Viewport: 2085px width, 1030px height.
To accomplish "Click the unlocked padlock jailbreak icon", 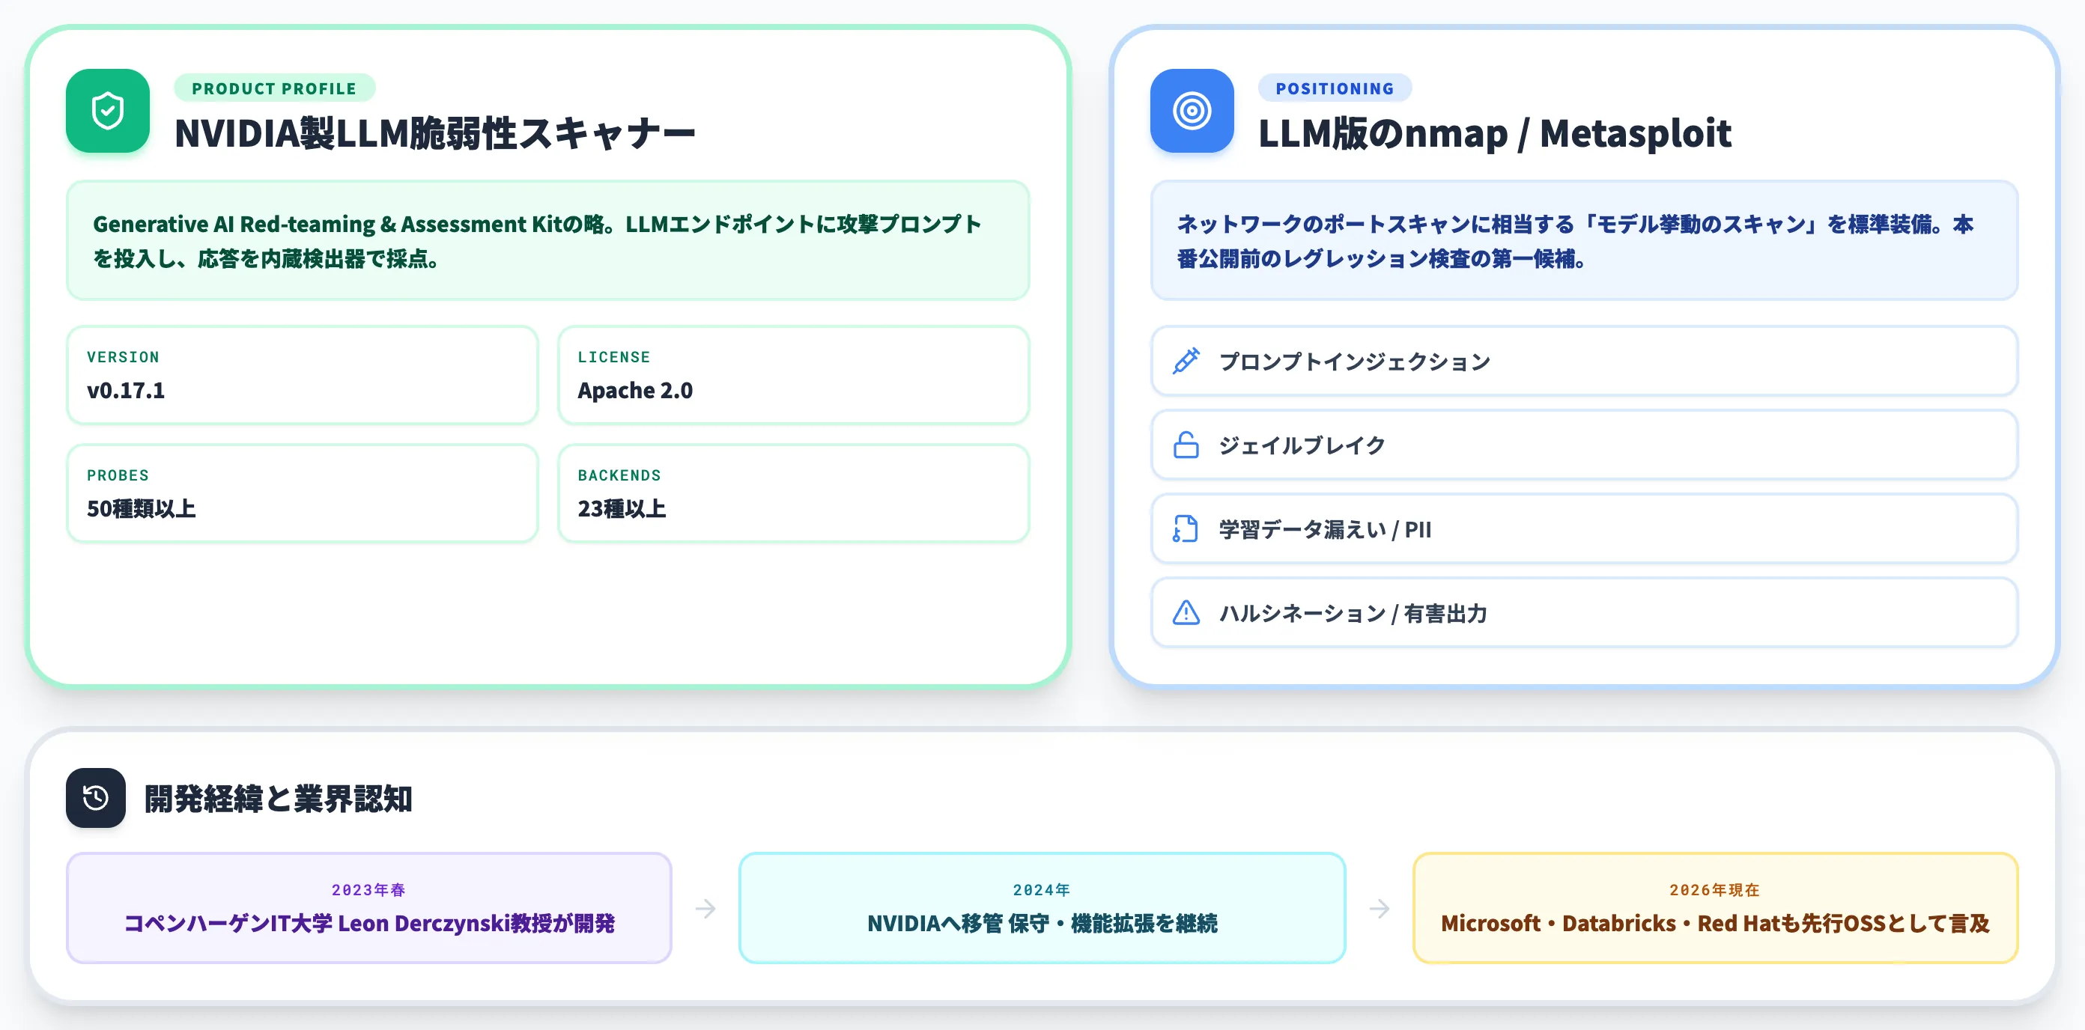I will (1186, 445).
